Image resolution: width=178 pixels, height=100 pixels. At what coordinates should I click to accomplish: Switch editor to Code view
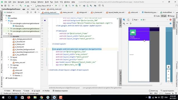point(157,16)
